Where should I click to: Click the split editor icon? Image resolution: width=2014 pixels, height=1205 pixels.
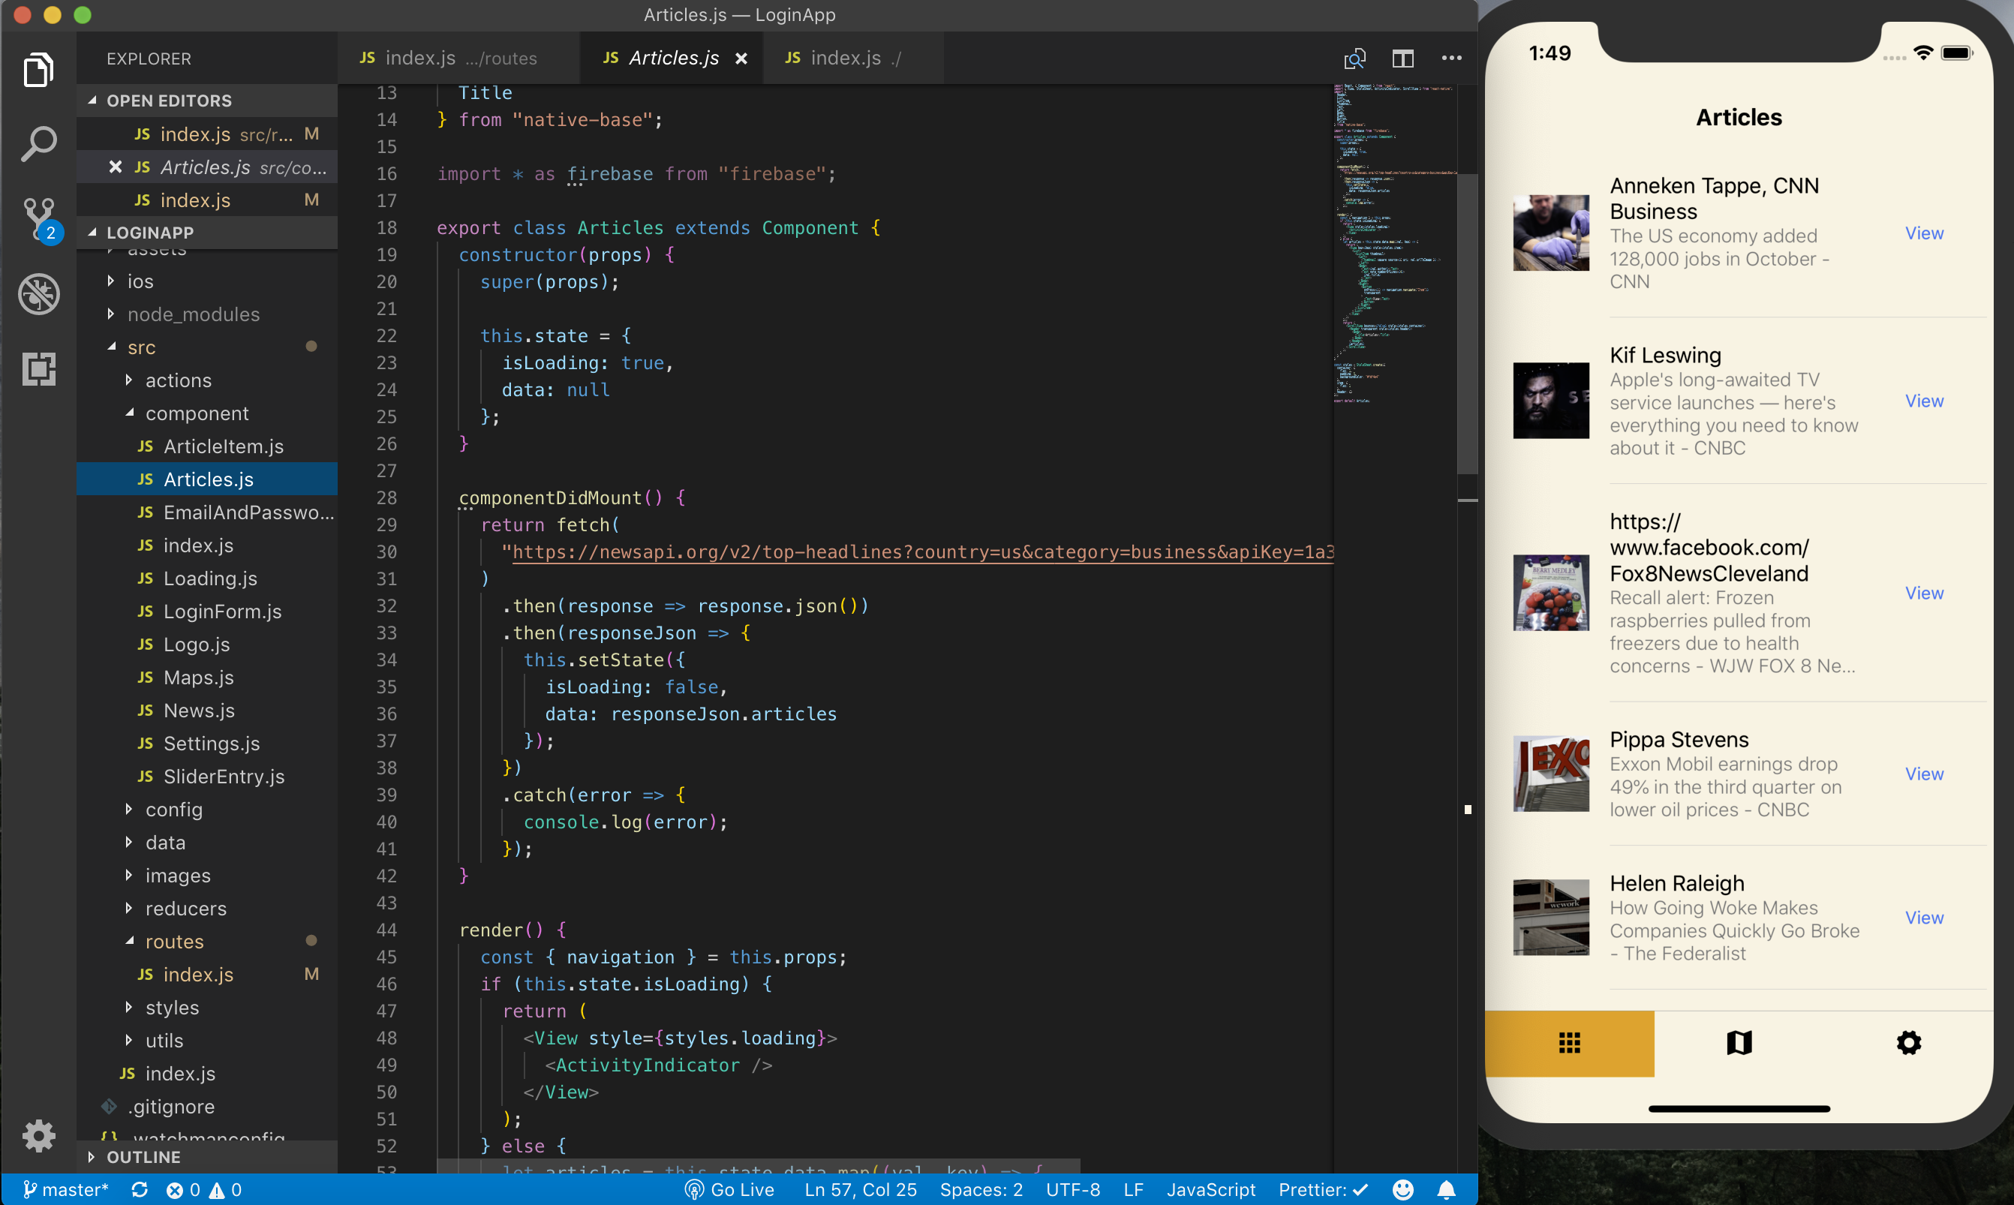coord(1402,59)
